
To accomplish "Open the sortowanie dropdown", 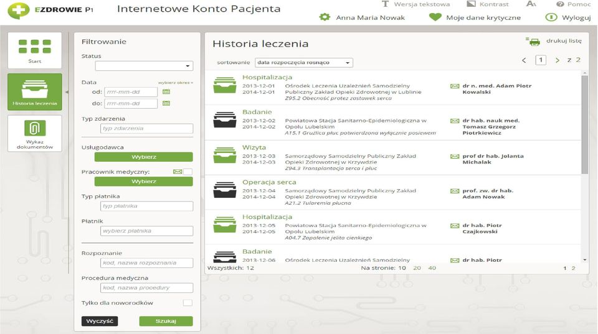I will point(304,62).
